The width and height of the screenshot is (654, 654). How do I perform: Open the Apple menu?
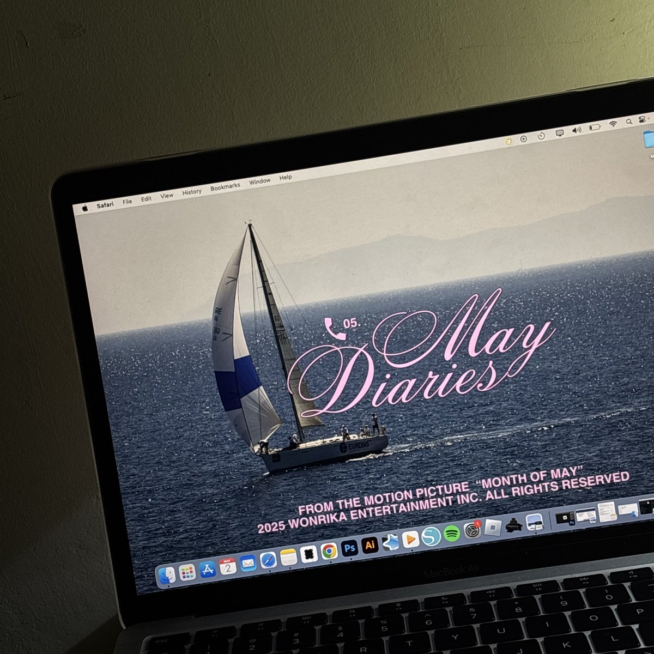click(x=85, y=208)
